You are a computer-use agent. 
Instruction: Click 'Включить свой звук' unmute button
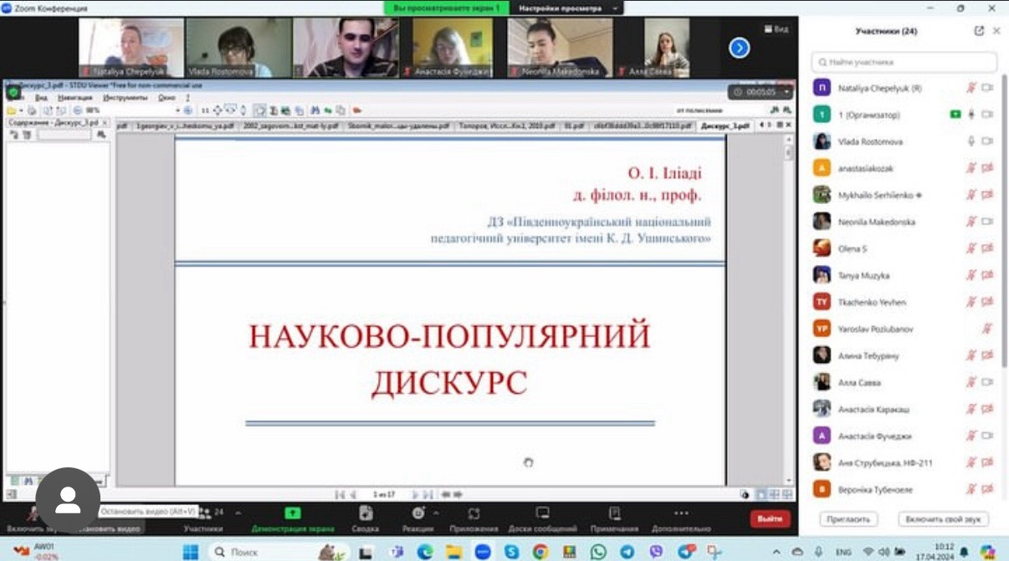pos(944,519)
